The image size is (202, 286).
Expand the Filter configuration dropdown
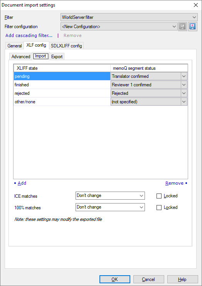119,27
